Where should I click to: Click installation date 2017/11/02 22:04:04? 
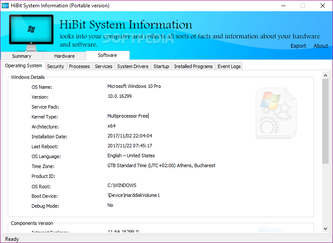(x=130, y=136)
